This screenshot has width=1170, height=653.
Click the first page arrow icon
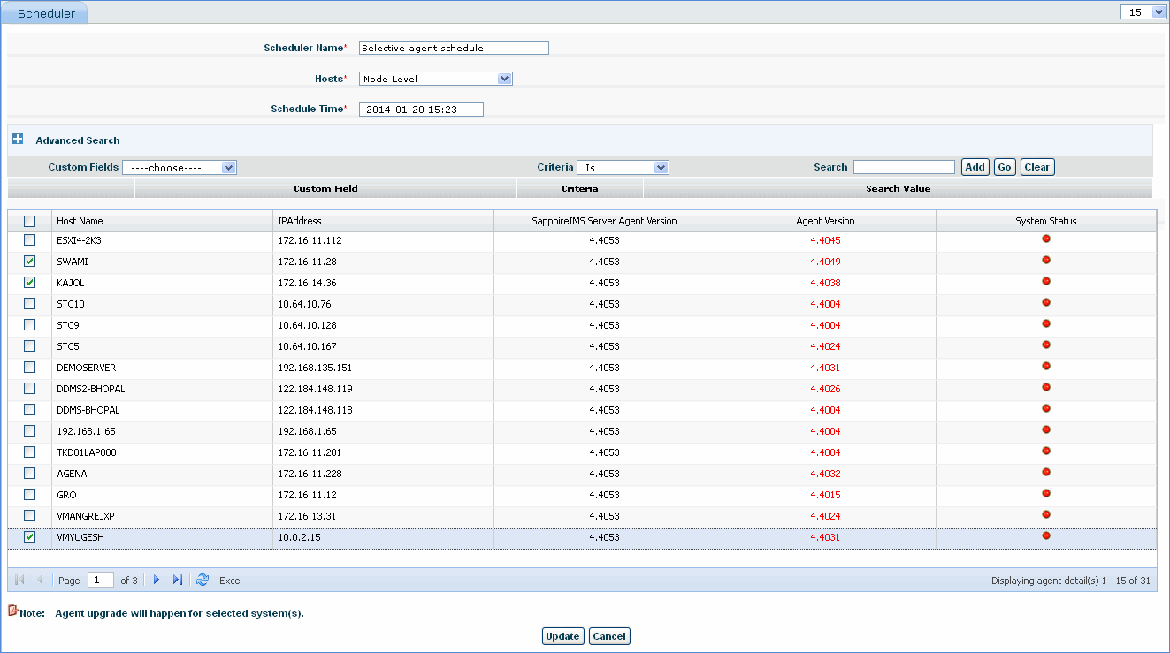(x=20, y=581)
